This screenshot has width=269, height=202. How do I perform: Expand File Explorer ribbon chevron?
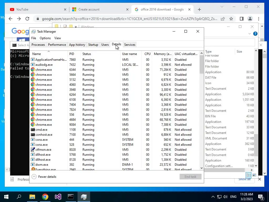[250, 34]
